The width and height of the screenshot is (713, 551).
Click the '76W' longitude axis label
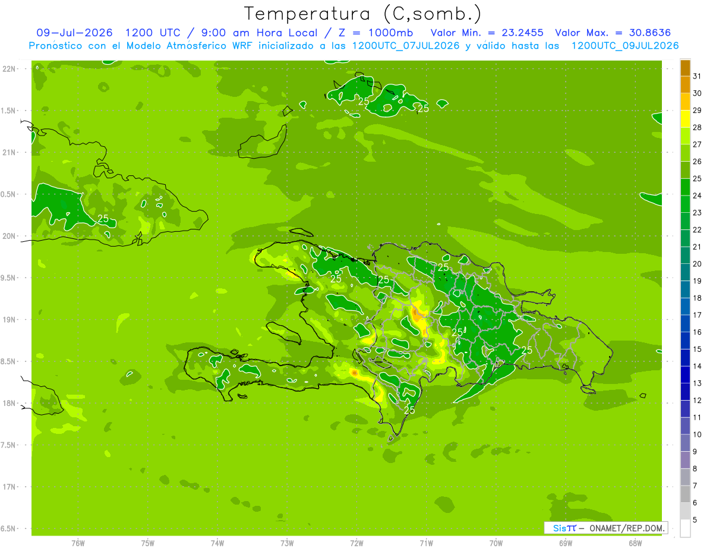78,543
